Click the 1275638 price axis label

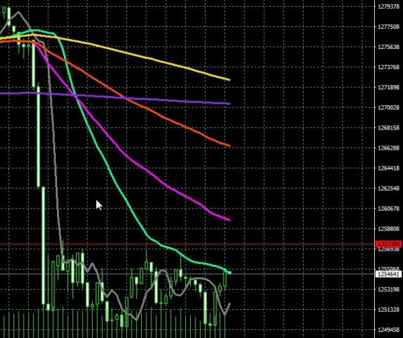click(x=389, y=47)
